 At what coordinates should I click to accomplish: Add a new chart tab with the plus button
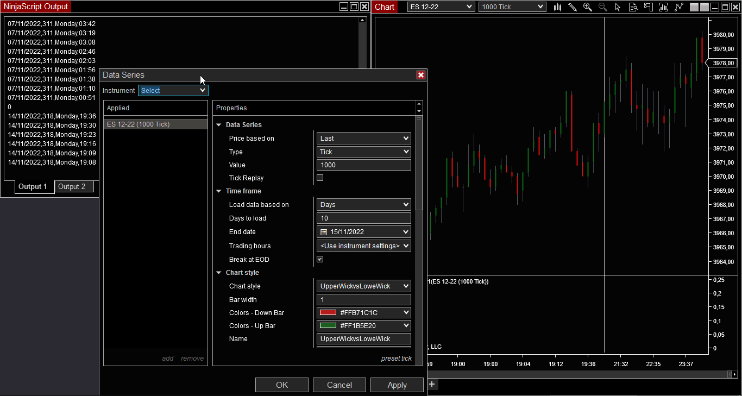[432, 385]
